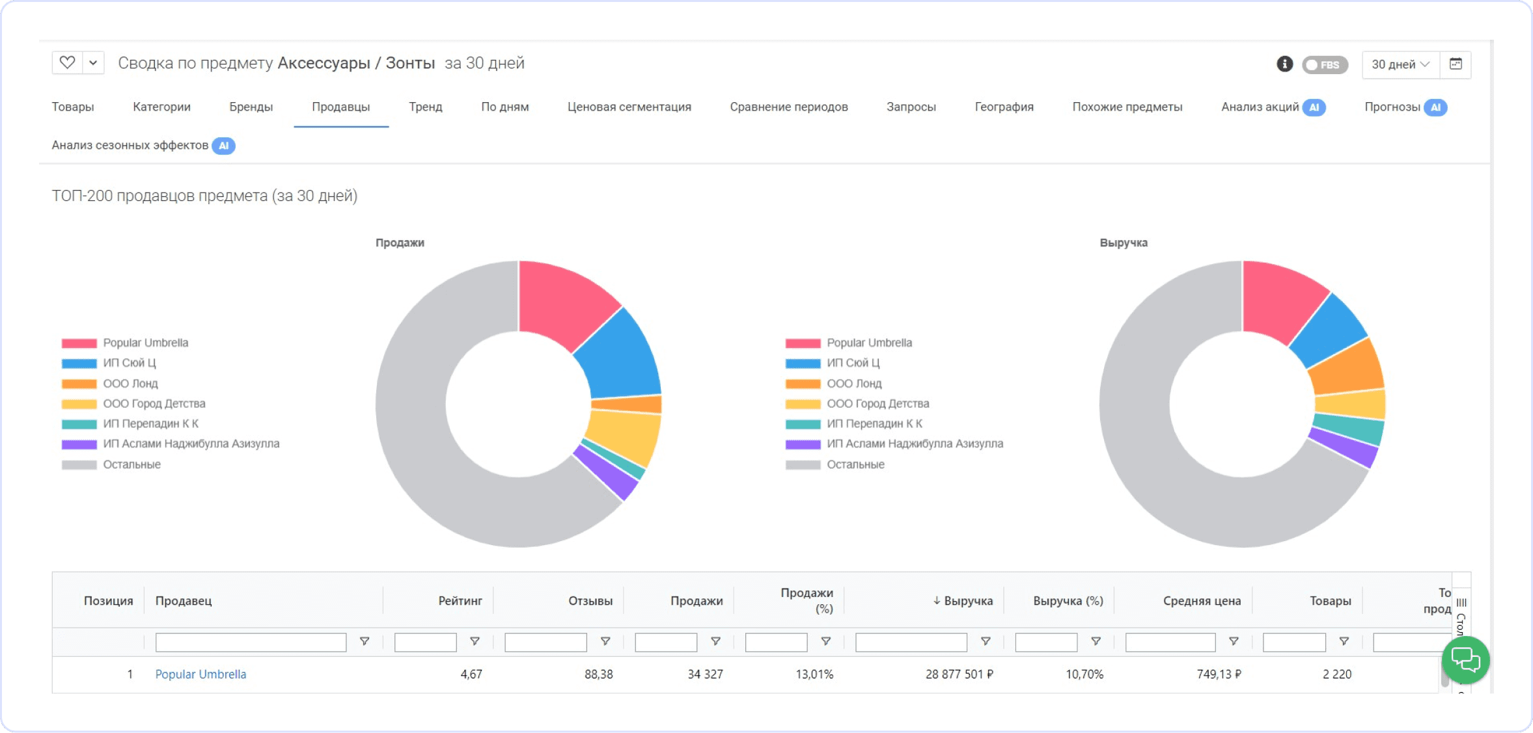The height and width of the screenshot is (733, 1533).
Task: Open the Popular Umbrella seller link
Action: click(200, 674)
